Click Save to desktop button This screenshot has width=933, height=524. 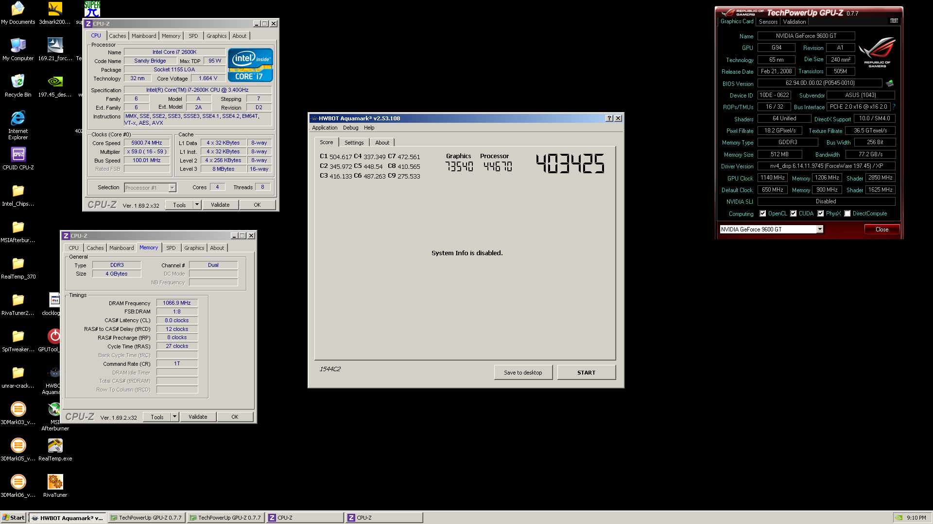[x=523, y=373]
